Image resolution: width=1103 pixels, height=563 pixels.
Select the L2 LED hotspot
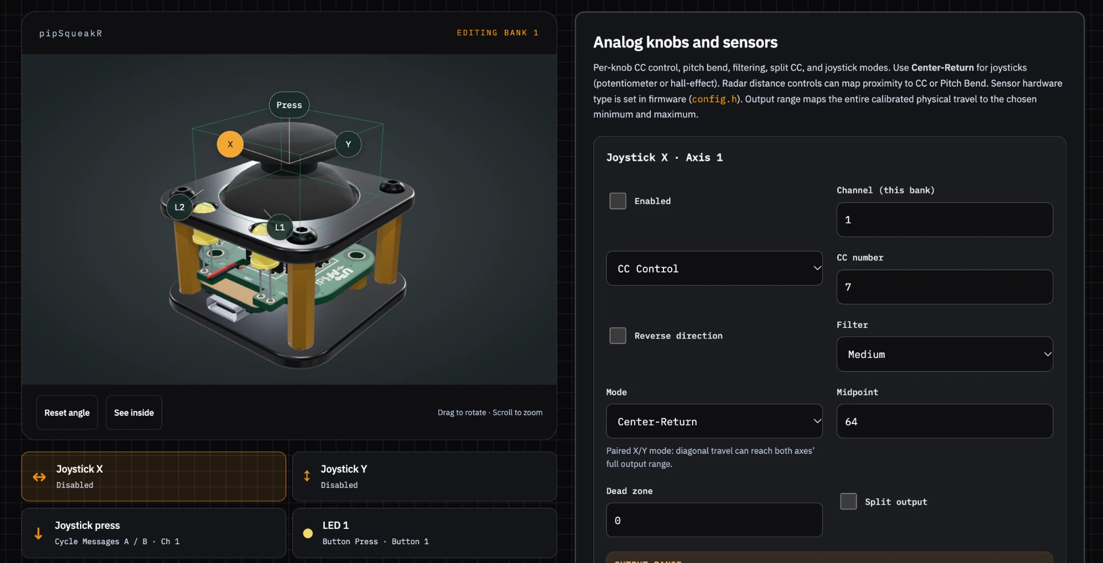[179, 207]
